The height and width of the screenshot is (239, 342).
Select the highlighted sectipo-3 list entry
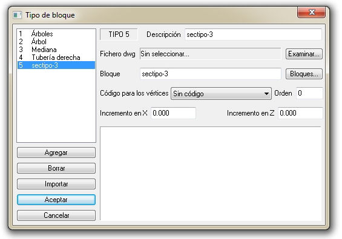click(x=56, y=65)
